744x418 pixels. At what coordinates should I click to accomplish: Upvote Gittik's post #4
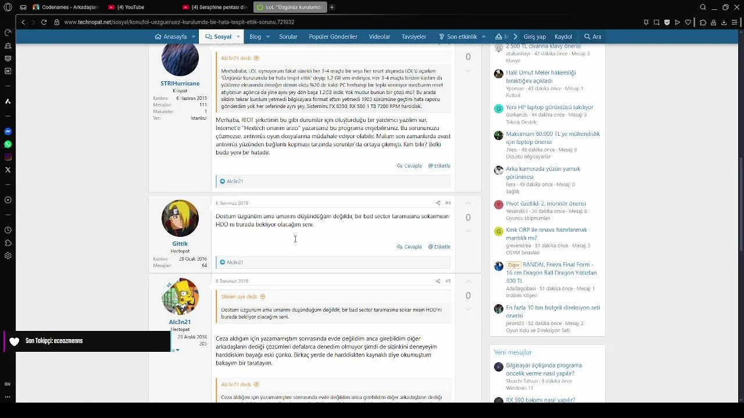tap(468, 204)
